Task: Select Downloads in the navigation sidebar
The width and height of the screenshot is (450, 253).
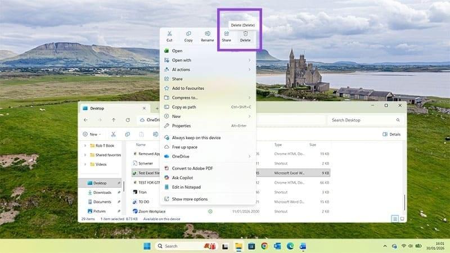Action: click(x=102, y=192)
